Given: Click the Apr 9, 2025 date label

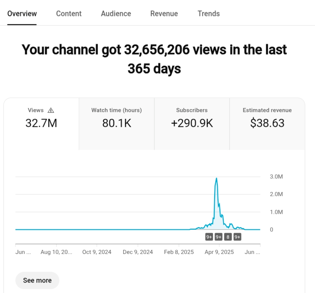Looking at the screenshot, I should coord(219,252).
